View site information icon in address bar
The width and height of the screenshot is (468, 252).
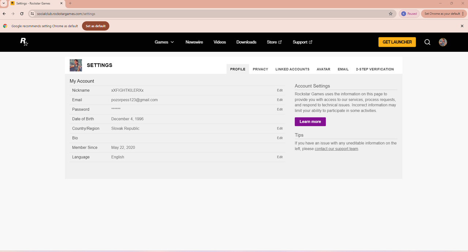click(32, 14)
